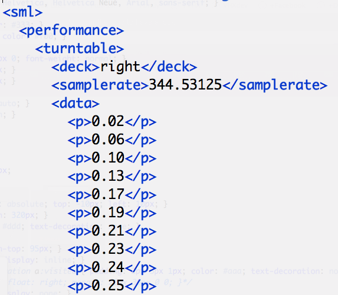Click the value 0.25
The height and width of the screenshot is (295, 338).
tap(108, 286)
